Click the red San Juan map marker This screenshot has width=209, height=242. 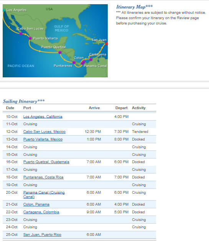pyautogui.click(x=107, y=44)
